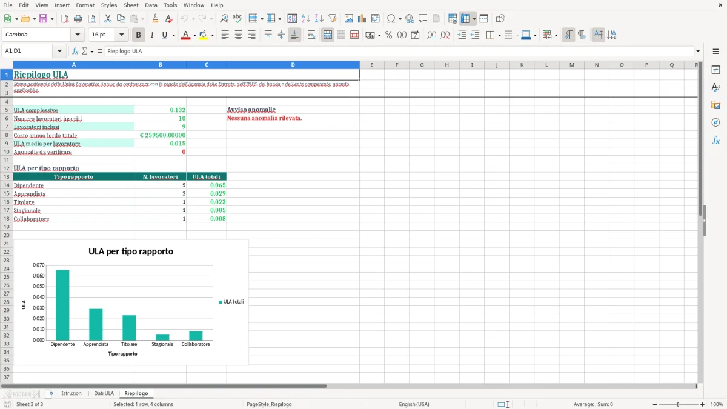
Task: Toggle left-to-right text direction
Action: (568, 35)
